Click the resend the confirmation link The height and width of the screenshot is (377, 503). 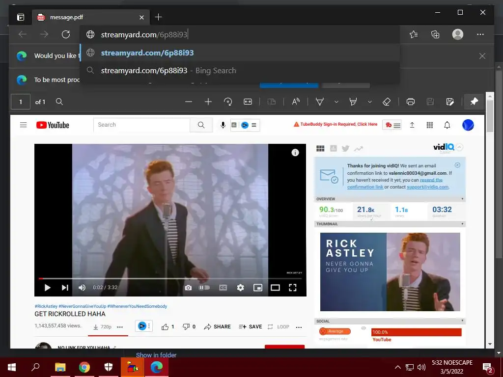395,184
